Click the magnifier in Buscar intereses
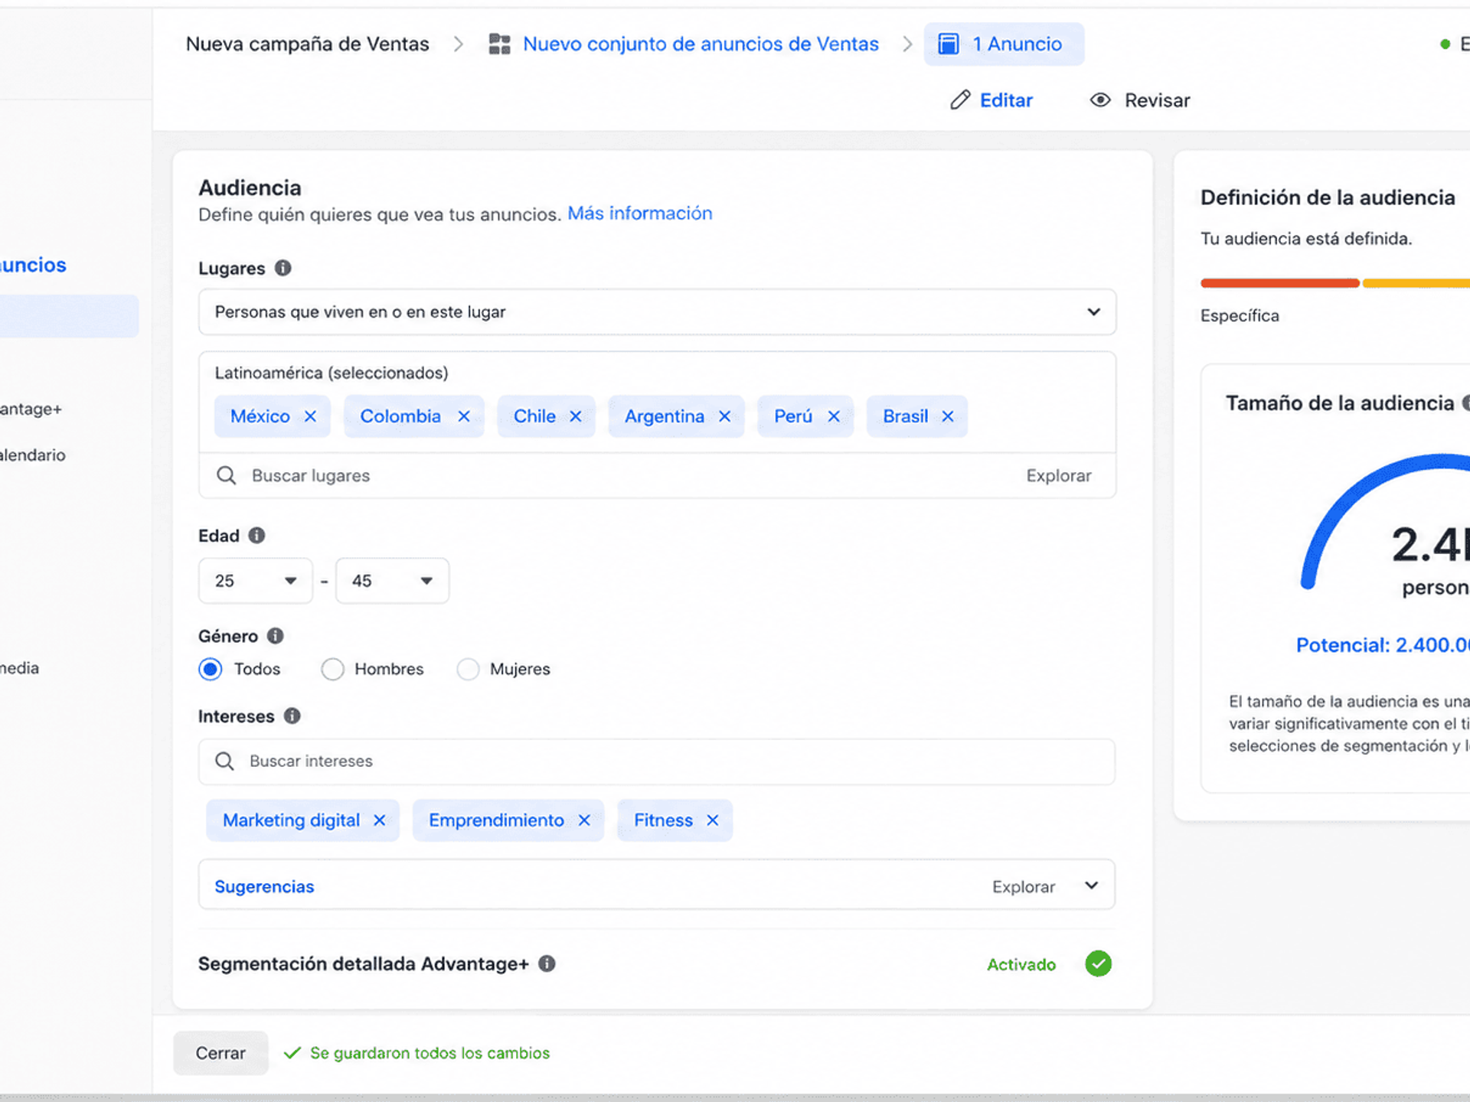 tap(224, 761)
